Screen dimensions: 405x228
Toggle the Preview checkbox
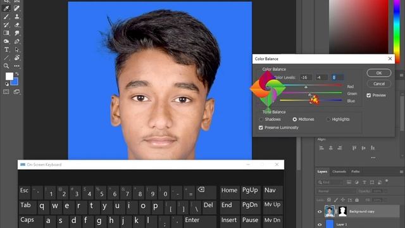pos(368,96)
